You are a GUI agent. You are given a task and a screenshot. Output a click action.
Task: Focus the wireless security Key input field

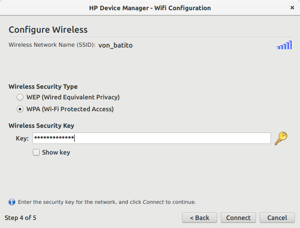(x=152, y=138)
